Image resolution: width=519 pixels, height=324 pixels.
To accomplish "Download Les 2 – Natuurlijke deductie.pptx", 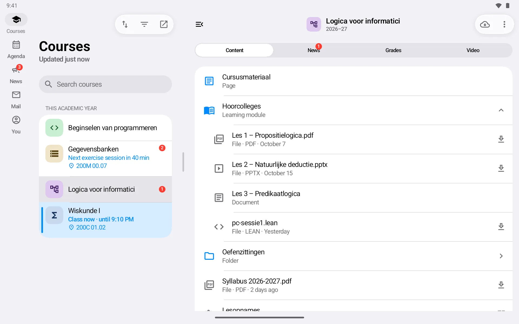I will point(501,168).
